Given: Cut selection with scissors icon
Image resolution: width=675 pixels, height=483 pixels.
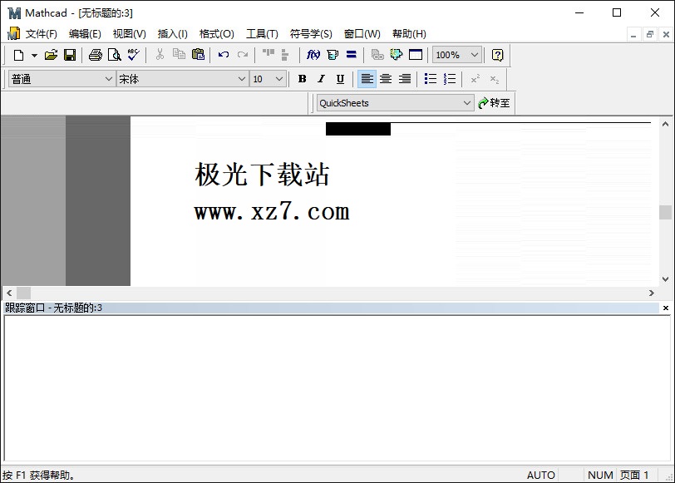Looking at the screenshot, I should (160, 54).
